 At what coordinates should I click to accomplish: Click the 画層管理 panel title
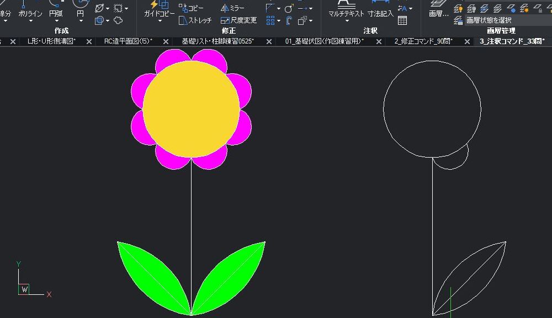[501, 31]
